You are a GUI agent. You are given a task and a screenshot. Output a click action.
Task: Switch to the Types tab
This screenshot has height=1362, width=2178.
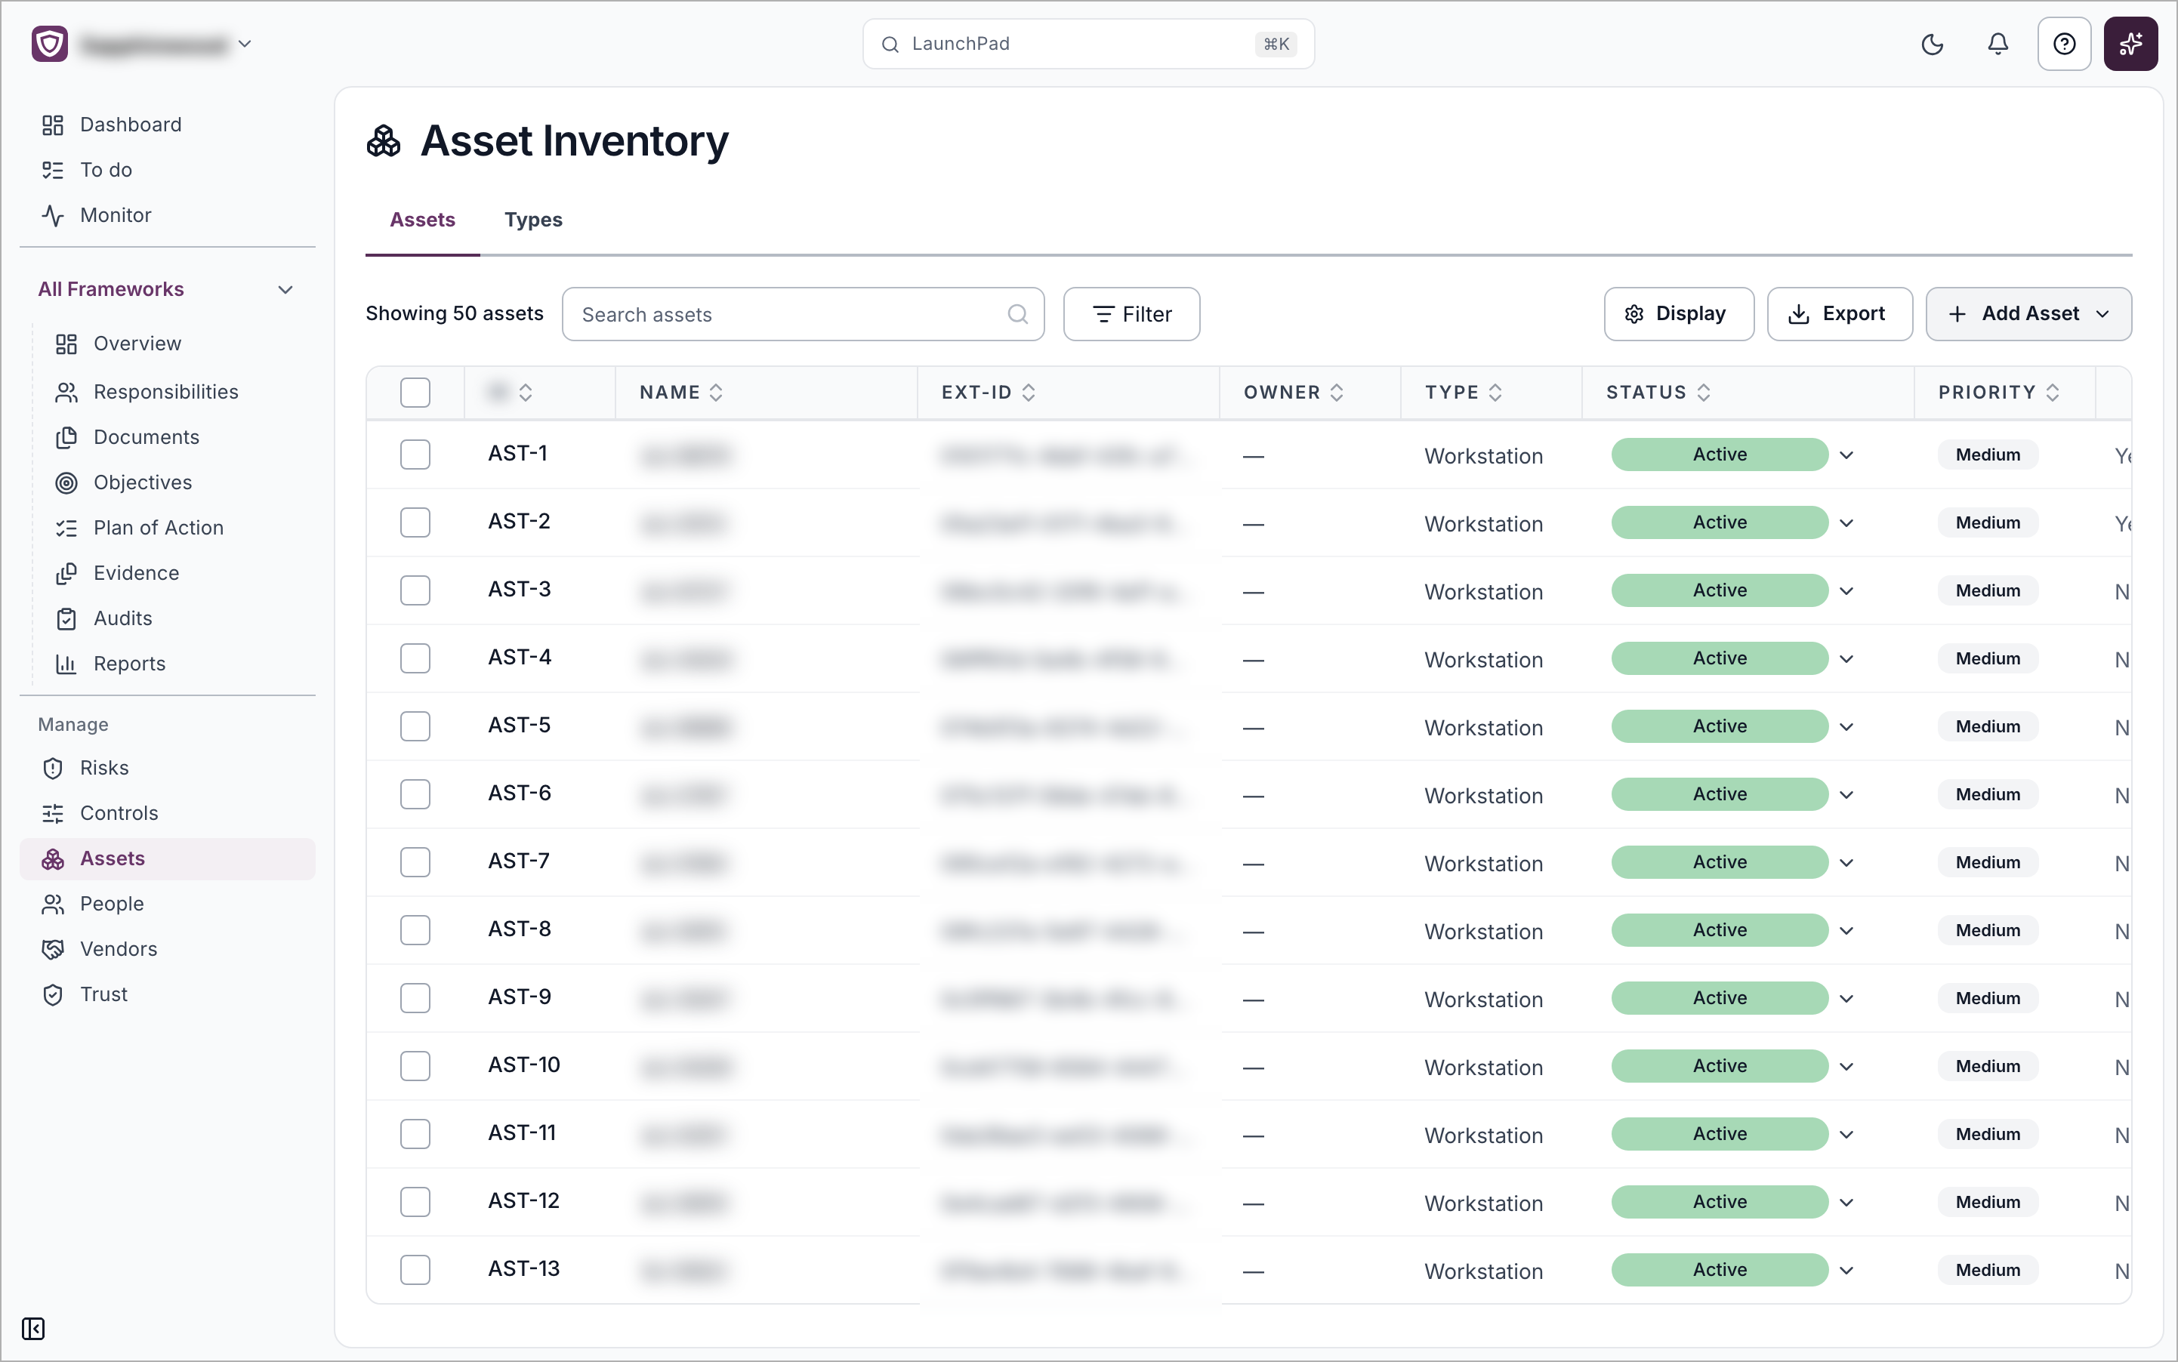click(x=533, y=220)
